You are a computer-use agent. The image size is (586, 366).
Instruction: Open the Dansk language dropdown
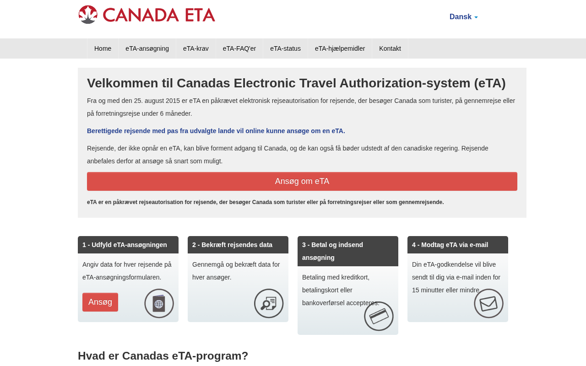point(463,17)
